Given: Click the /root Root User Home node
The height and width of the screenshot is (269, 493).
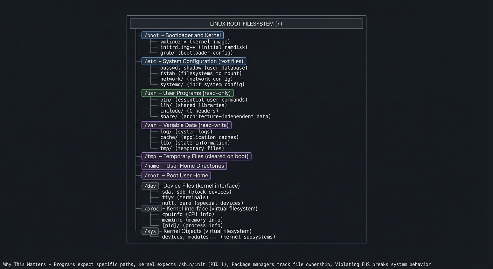Looking at the screenshot, I should tap(176, 175).
